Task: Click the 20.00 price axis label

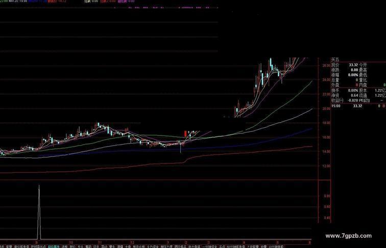Action: tap(326, 108)
